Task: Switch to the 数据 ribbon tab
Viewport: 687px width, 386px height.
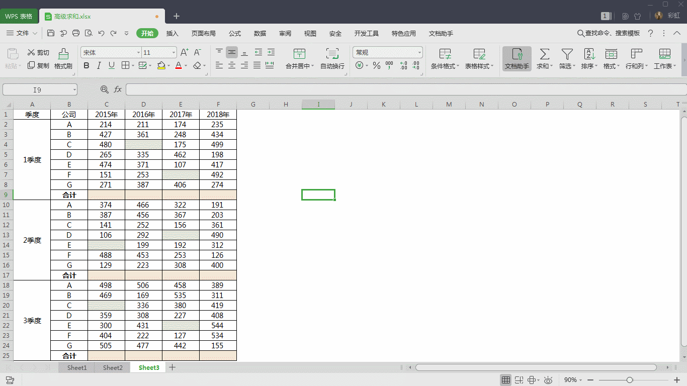Action: point(260,33)
